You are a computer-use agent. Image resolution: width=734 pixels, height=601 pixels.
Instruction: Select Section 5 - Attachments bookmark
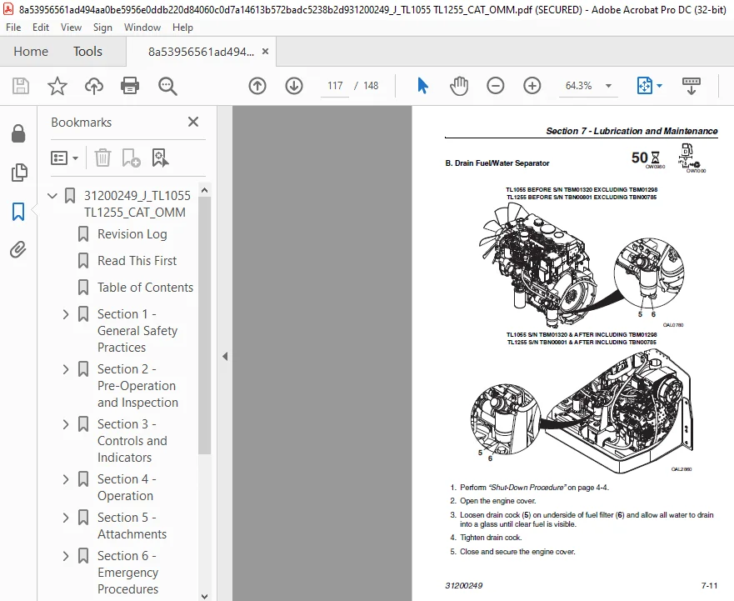[132, 526]
